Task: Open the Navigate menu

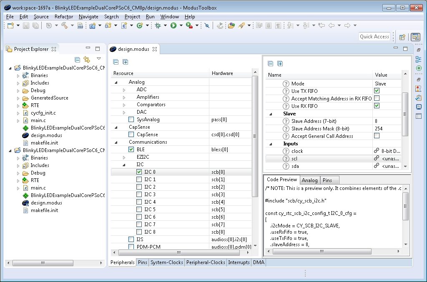Action: pyautogui.click(x=88, y=17)
